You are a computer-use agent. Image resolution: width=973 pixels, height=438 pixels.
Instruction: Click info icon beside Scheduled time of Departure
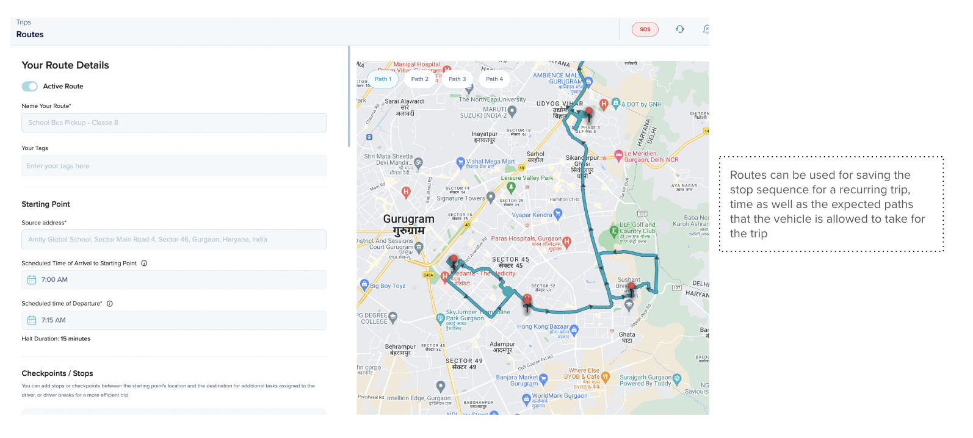click(x=110, y=304)
